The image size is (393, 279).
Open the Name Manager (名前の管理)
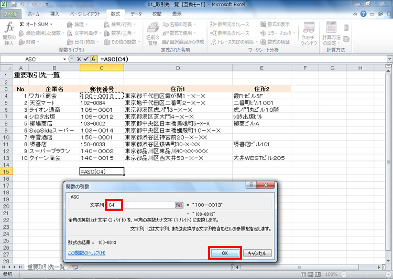[152, 34]
